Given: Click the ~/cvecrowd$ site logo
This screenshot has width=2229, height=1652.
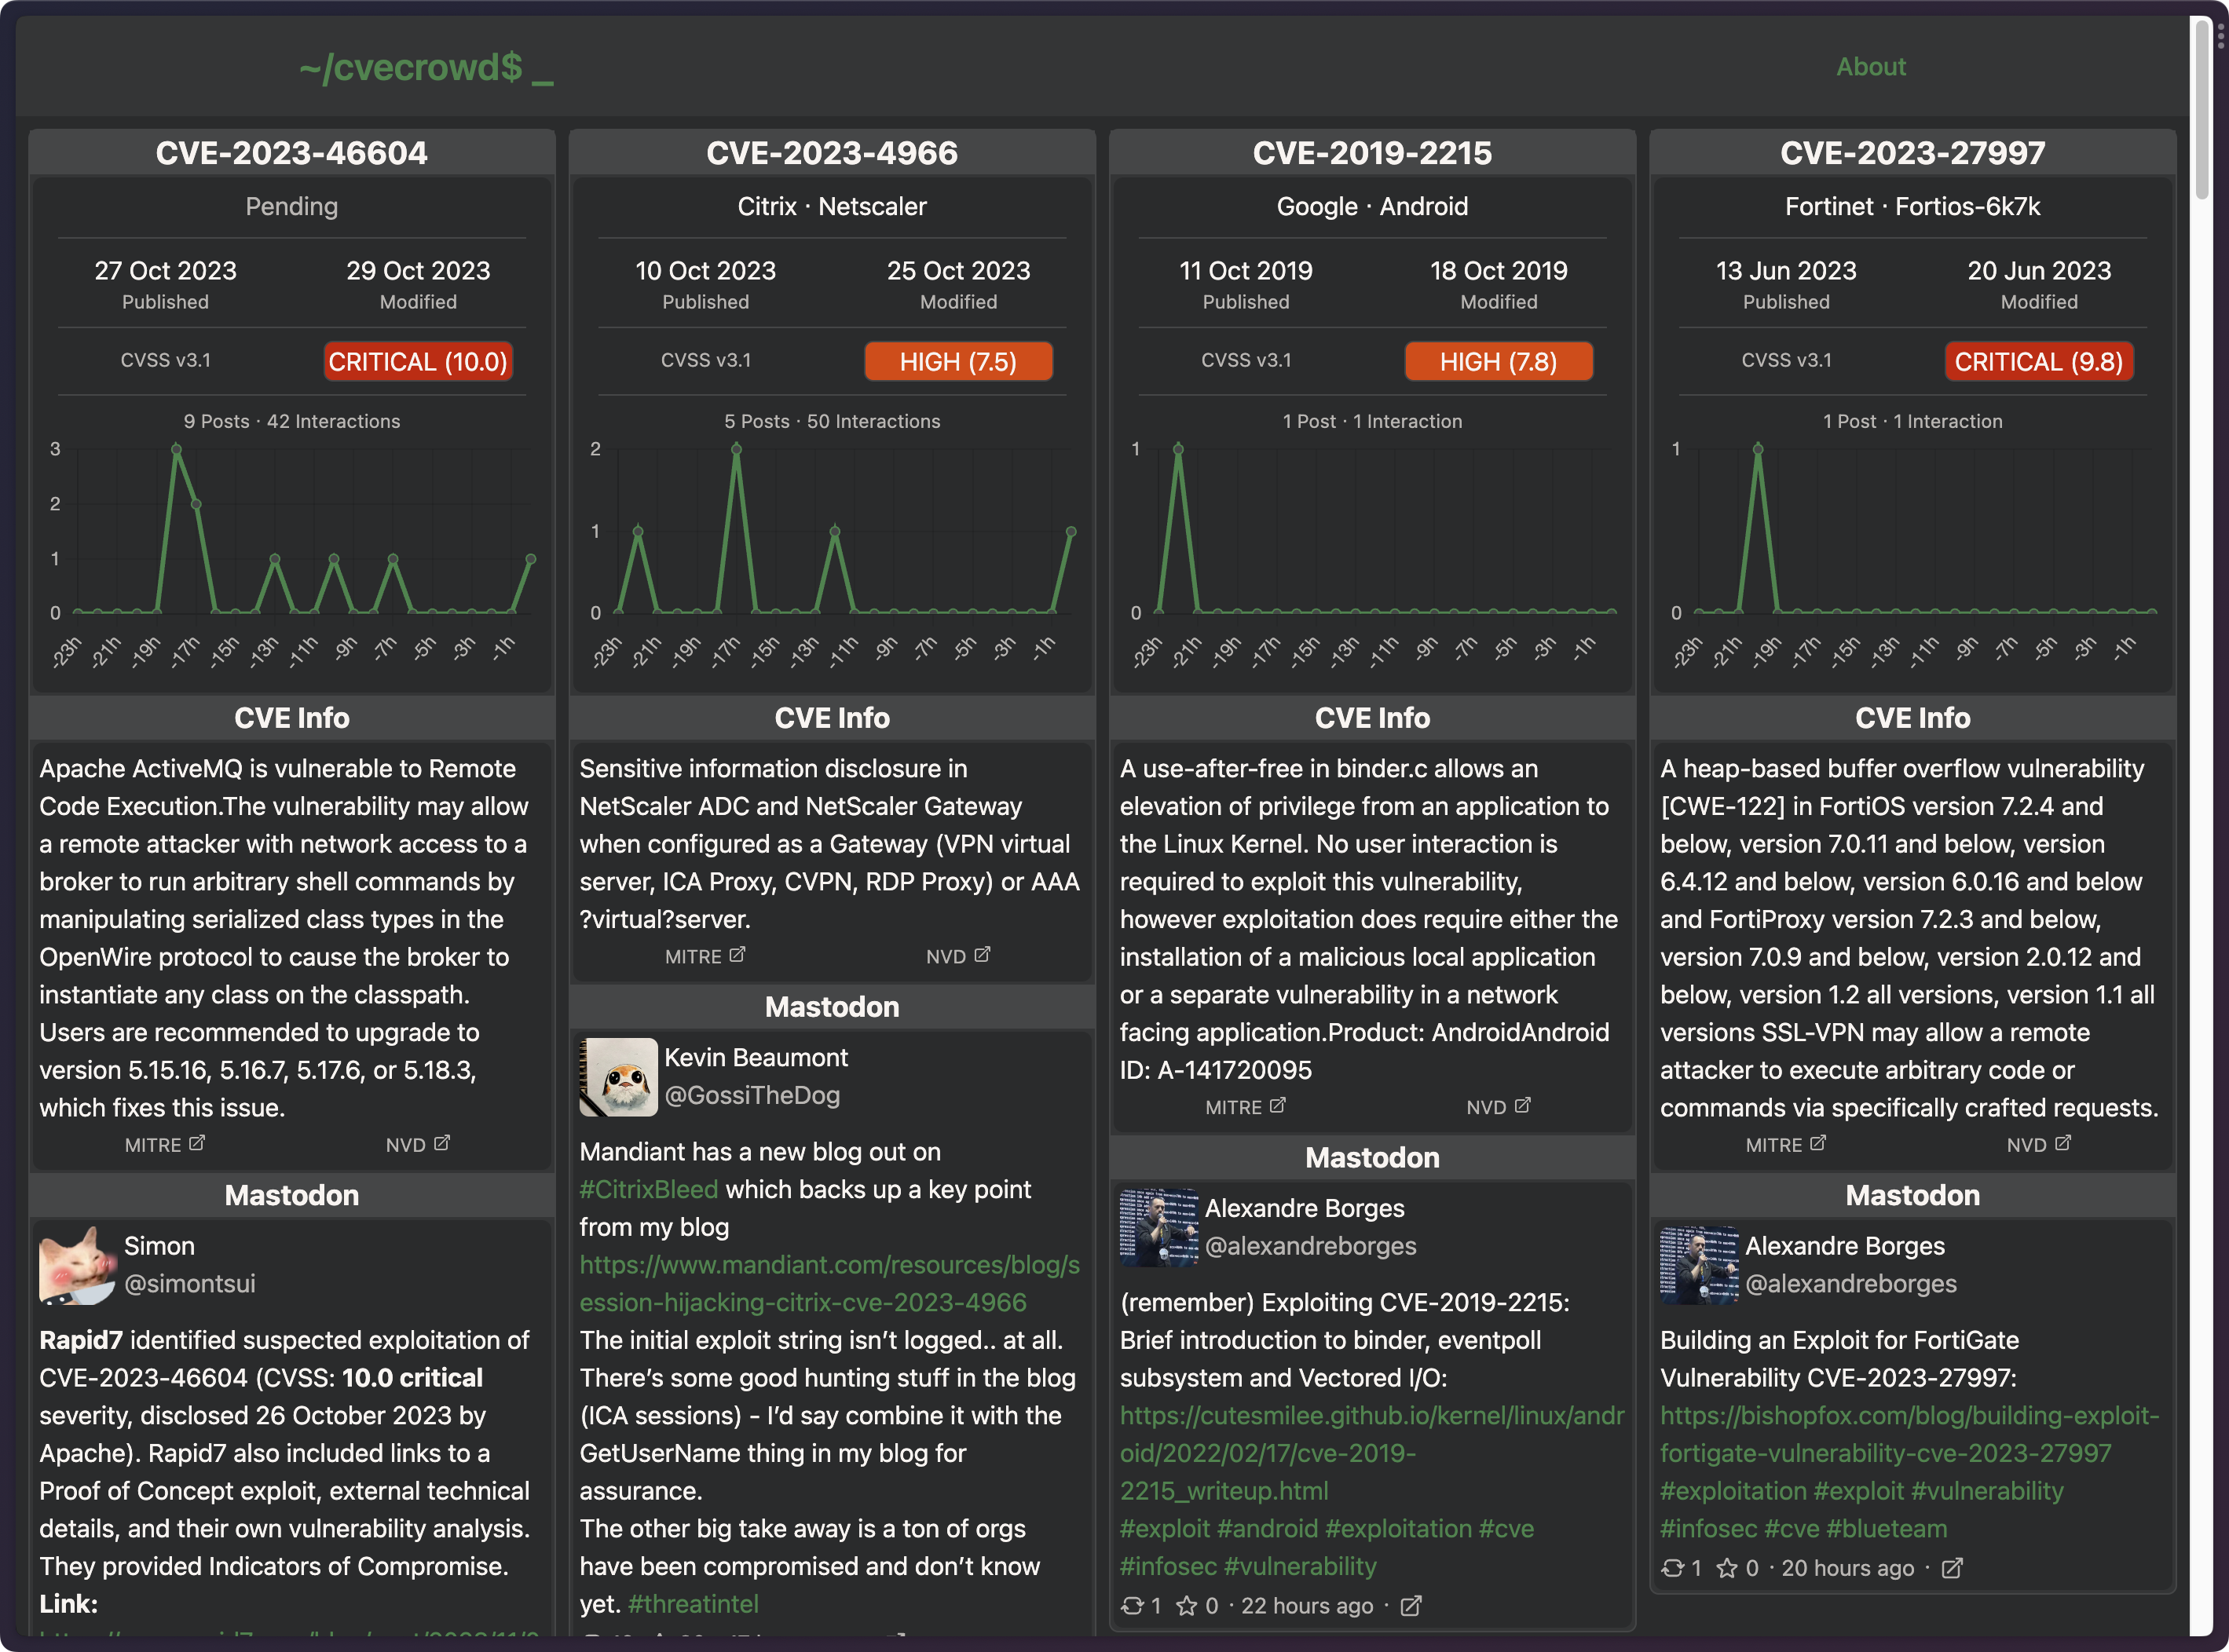Looking at the screenshot, I should [x=425, y=67].
